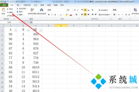Screen dimensions: 139x92
Task: Switch to the Insert (插入) tab
Action: click(18, 5)
